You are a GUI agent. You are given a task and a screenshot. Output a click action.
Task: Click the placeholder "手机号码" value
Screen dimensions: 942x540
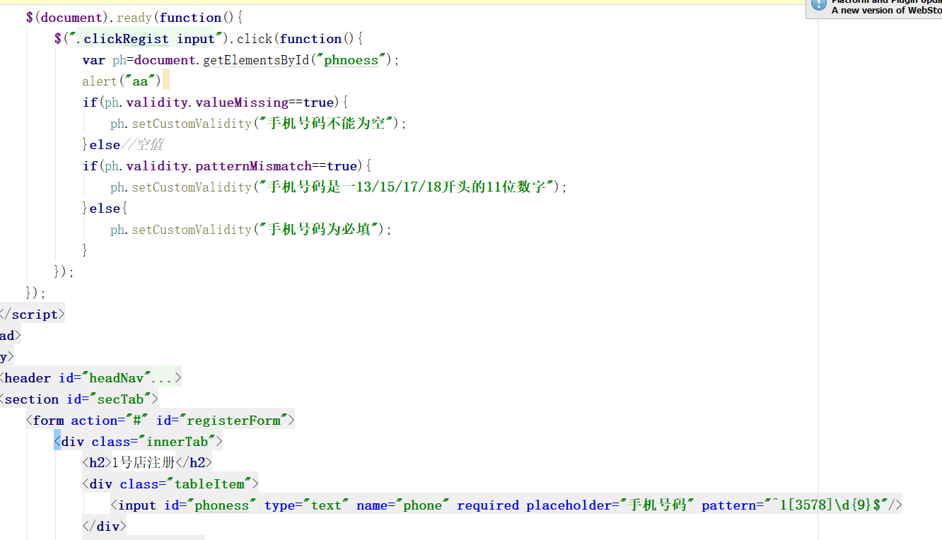tap(656, 505)
